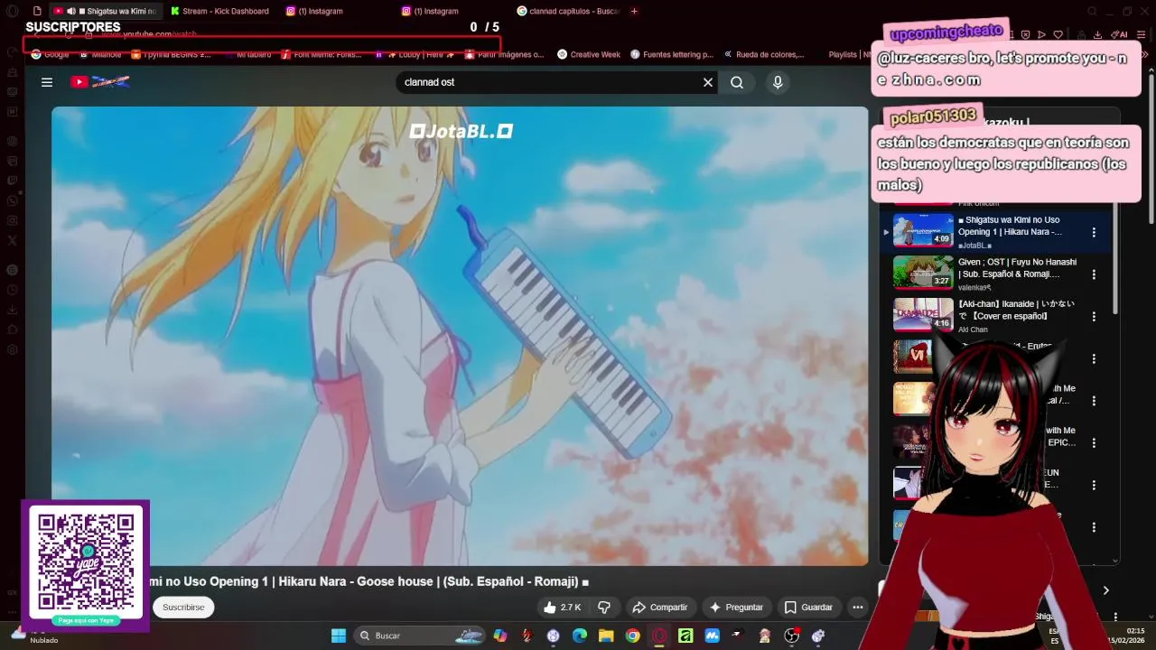Open options menu for Shigatsu wa Kimi no Uso playlist item

[x=1094, y=232]
